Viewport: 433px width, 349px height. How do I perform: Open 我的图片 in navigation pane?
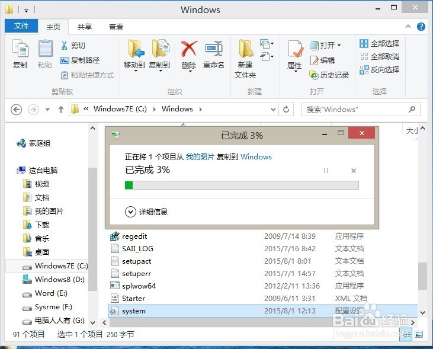tap(43, 211)
